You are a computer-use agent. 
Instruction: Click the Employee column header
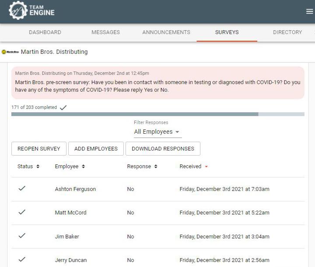click(66, 166)
